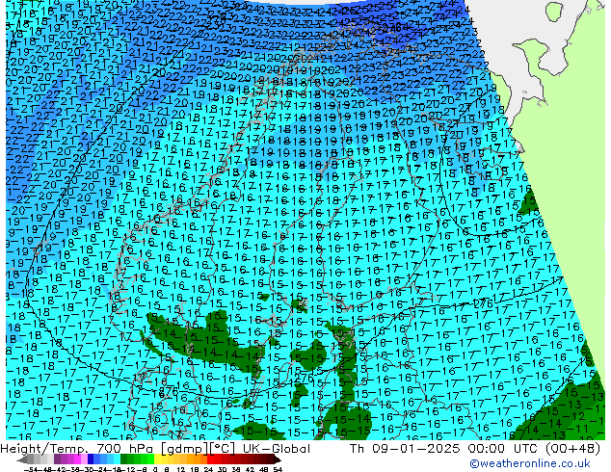Pick the dark green swatch above -12 label
This screenshot has height=472, width=611.
pos(124,459)
